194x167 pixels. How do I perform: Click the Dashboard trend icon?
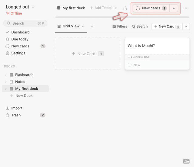click(x=7, y=32)
